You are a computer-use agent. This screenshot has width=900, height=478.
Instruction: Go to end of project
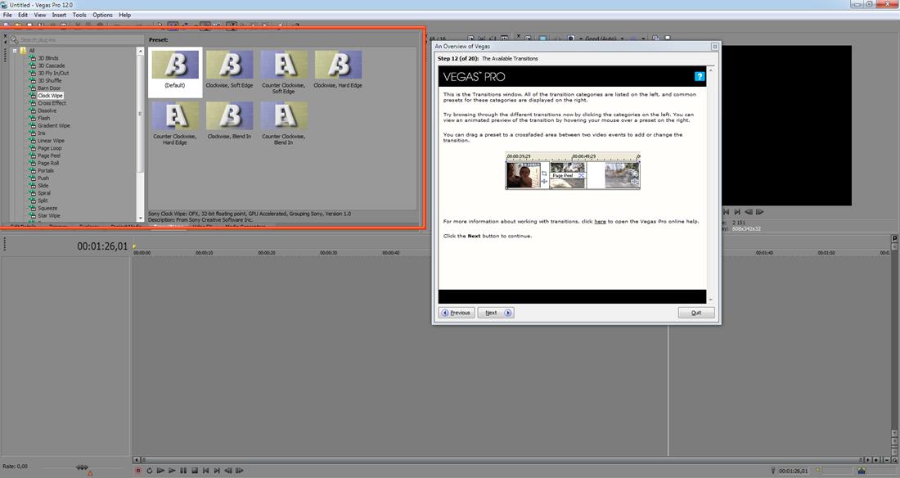coord(217,471)
